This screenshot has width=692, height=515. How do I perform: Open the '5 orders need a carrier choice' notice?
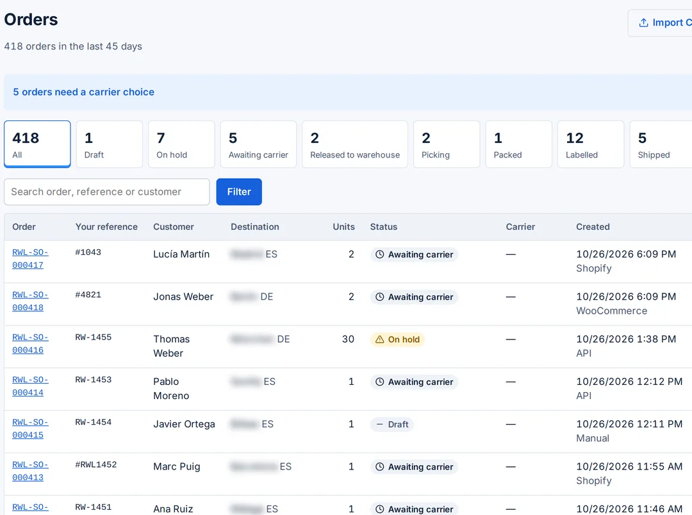click(84, 92)
